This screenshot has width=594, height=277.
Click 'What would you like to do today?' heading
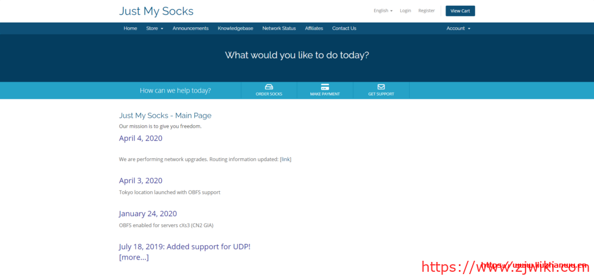tap(297, 55)
